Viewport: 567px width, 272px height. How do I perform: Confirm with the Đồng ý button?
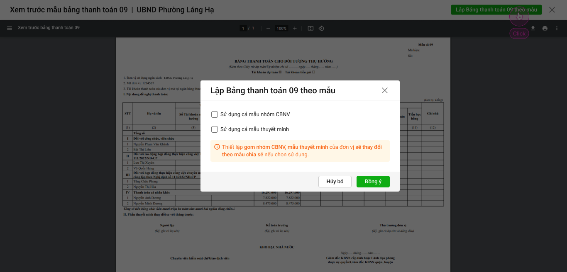[x=373, y=182]
